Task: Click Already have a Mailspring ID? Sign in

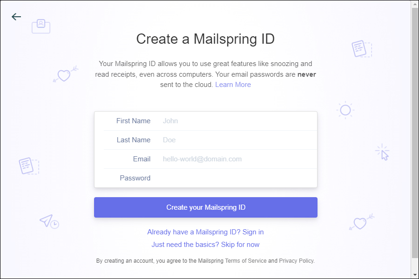Action: pyautogui.click(x=205, y=232)
